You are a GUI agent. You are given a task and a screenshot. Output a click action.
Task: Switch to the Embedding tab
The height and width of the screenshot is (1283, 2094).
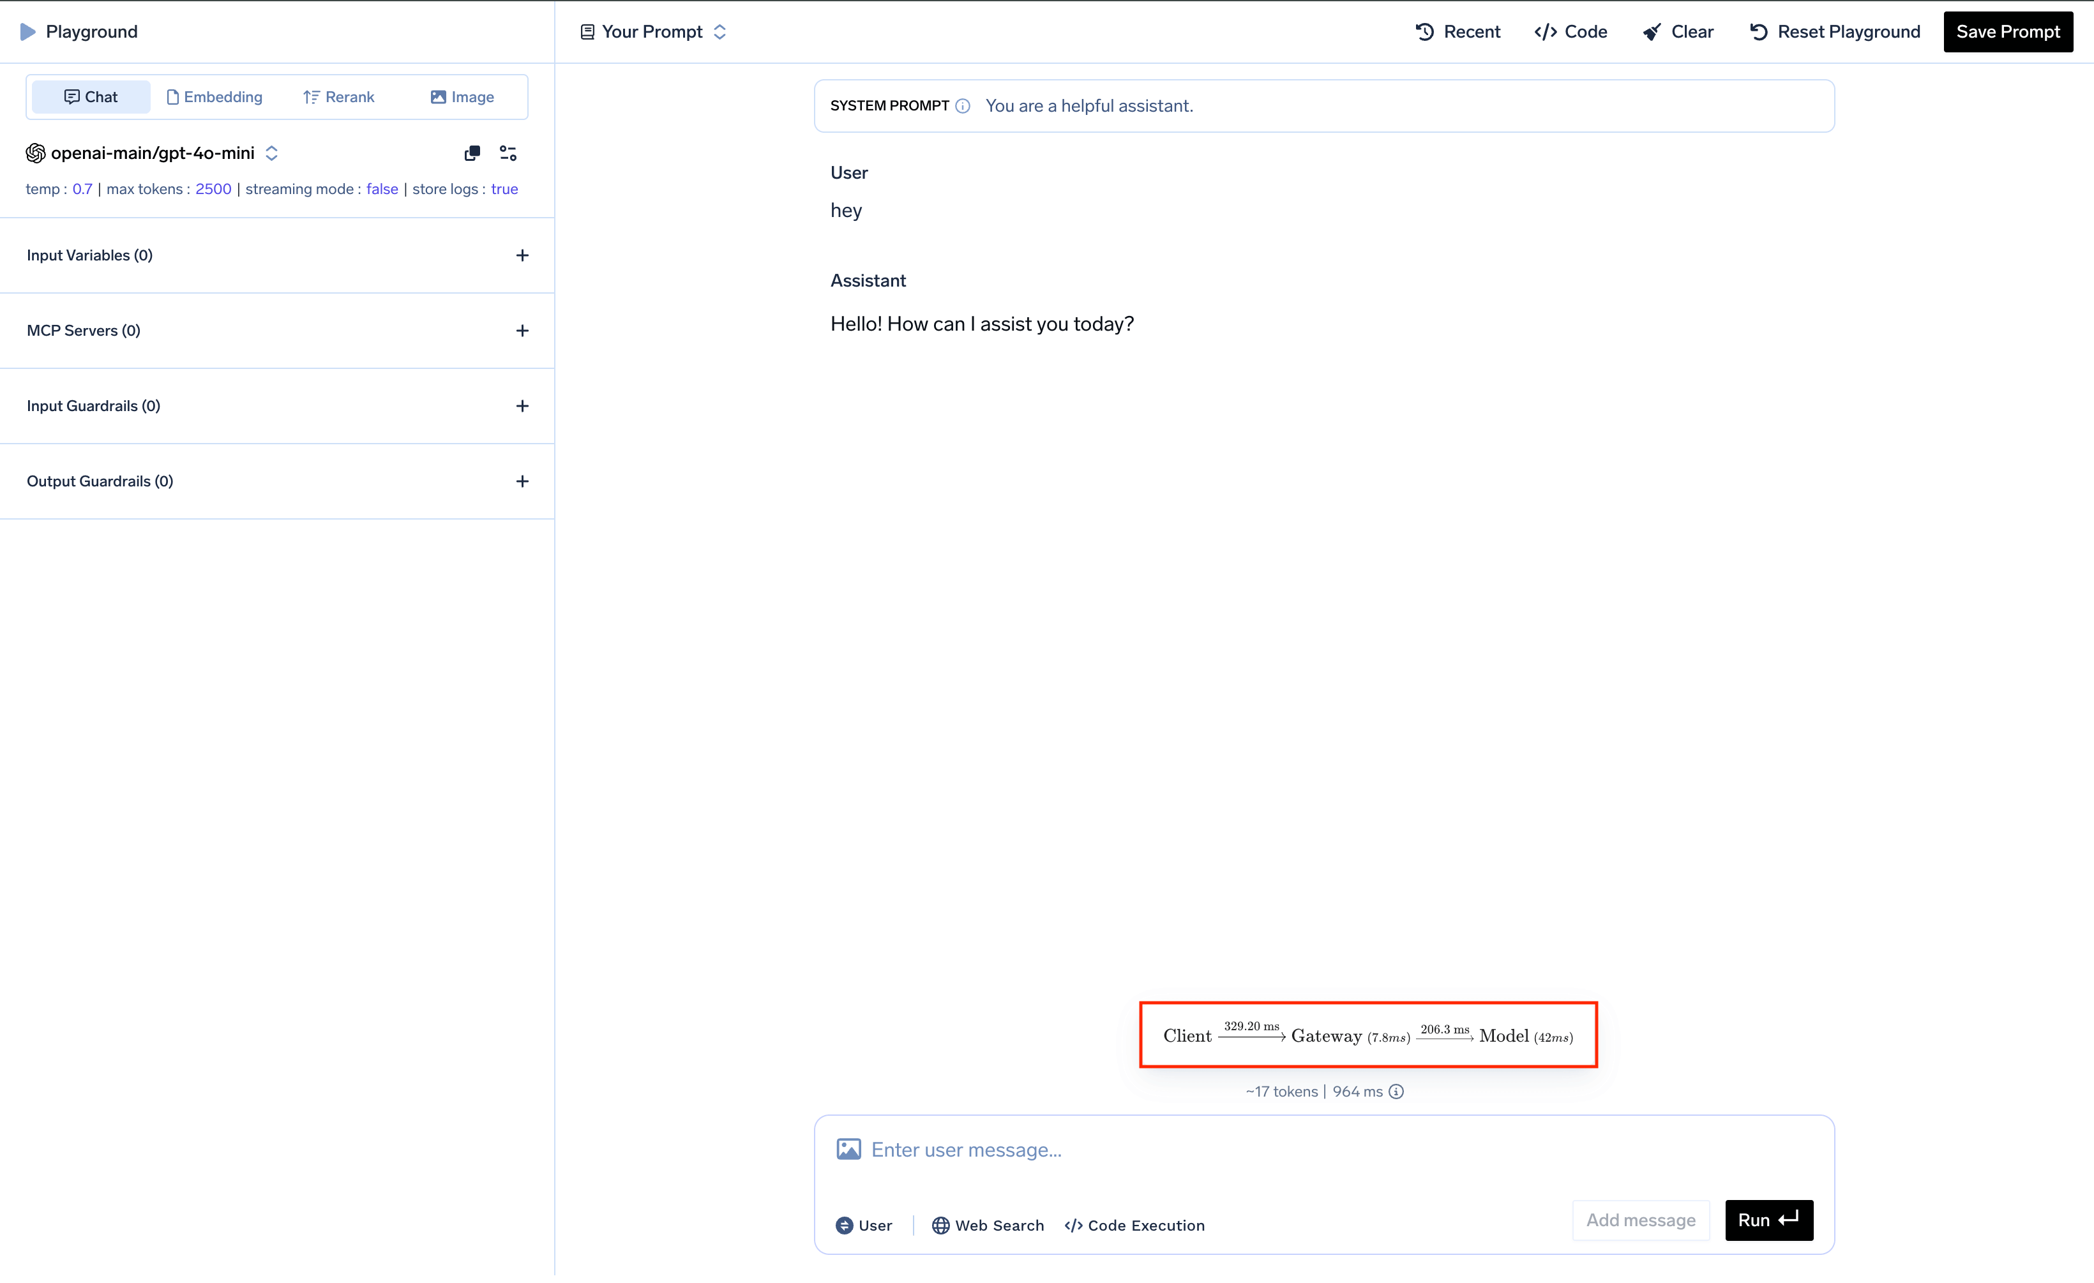215,97
